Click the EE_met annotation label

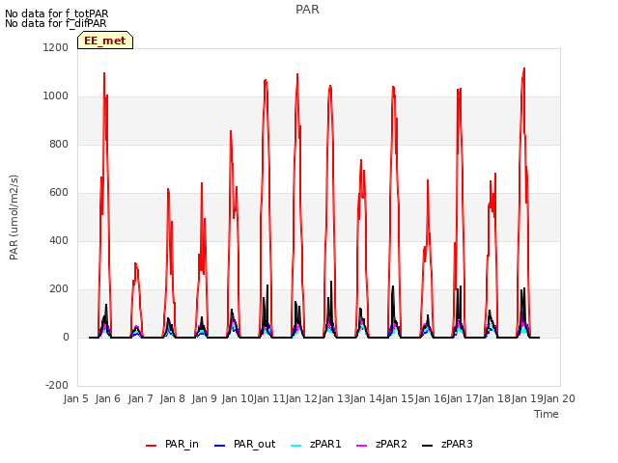pos(105,41)
